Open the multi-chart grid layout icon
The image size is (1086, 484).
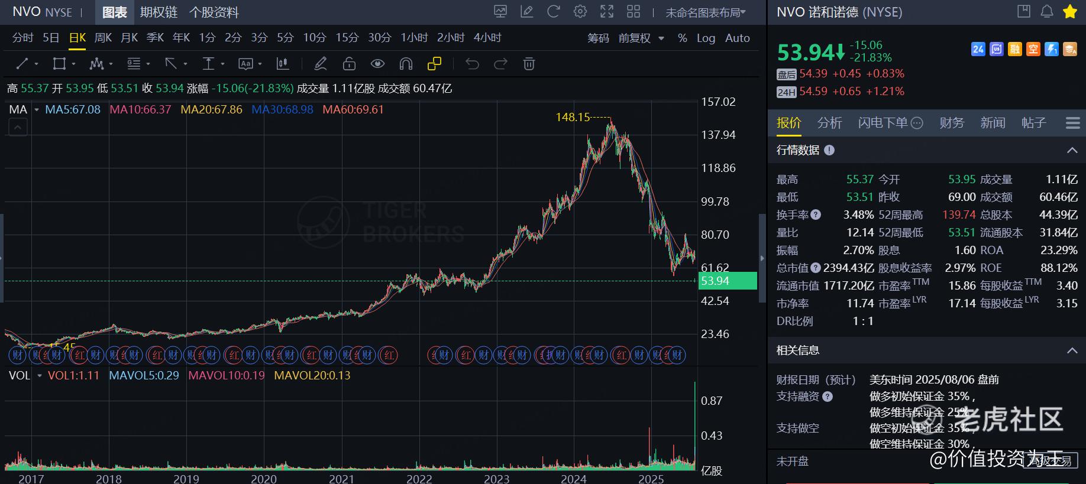[633, 11]
